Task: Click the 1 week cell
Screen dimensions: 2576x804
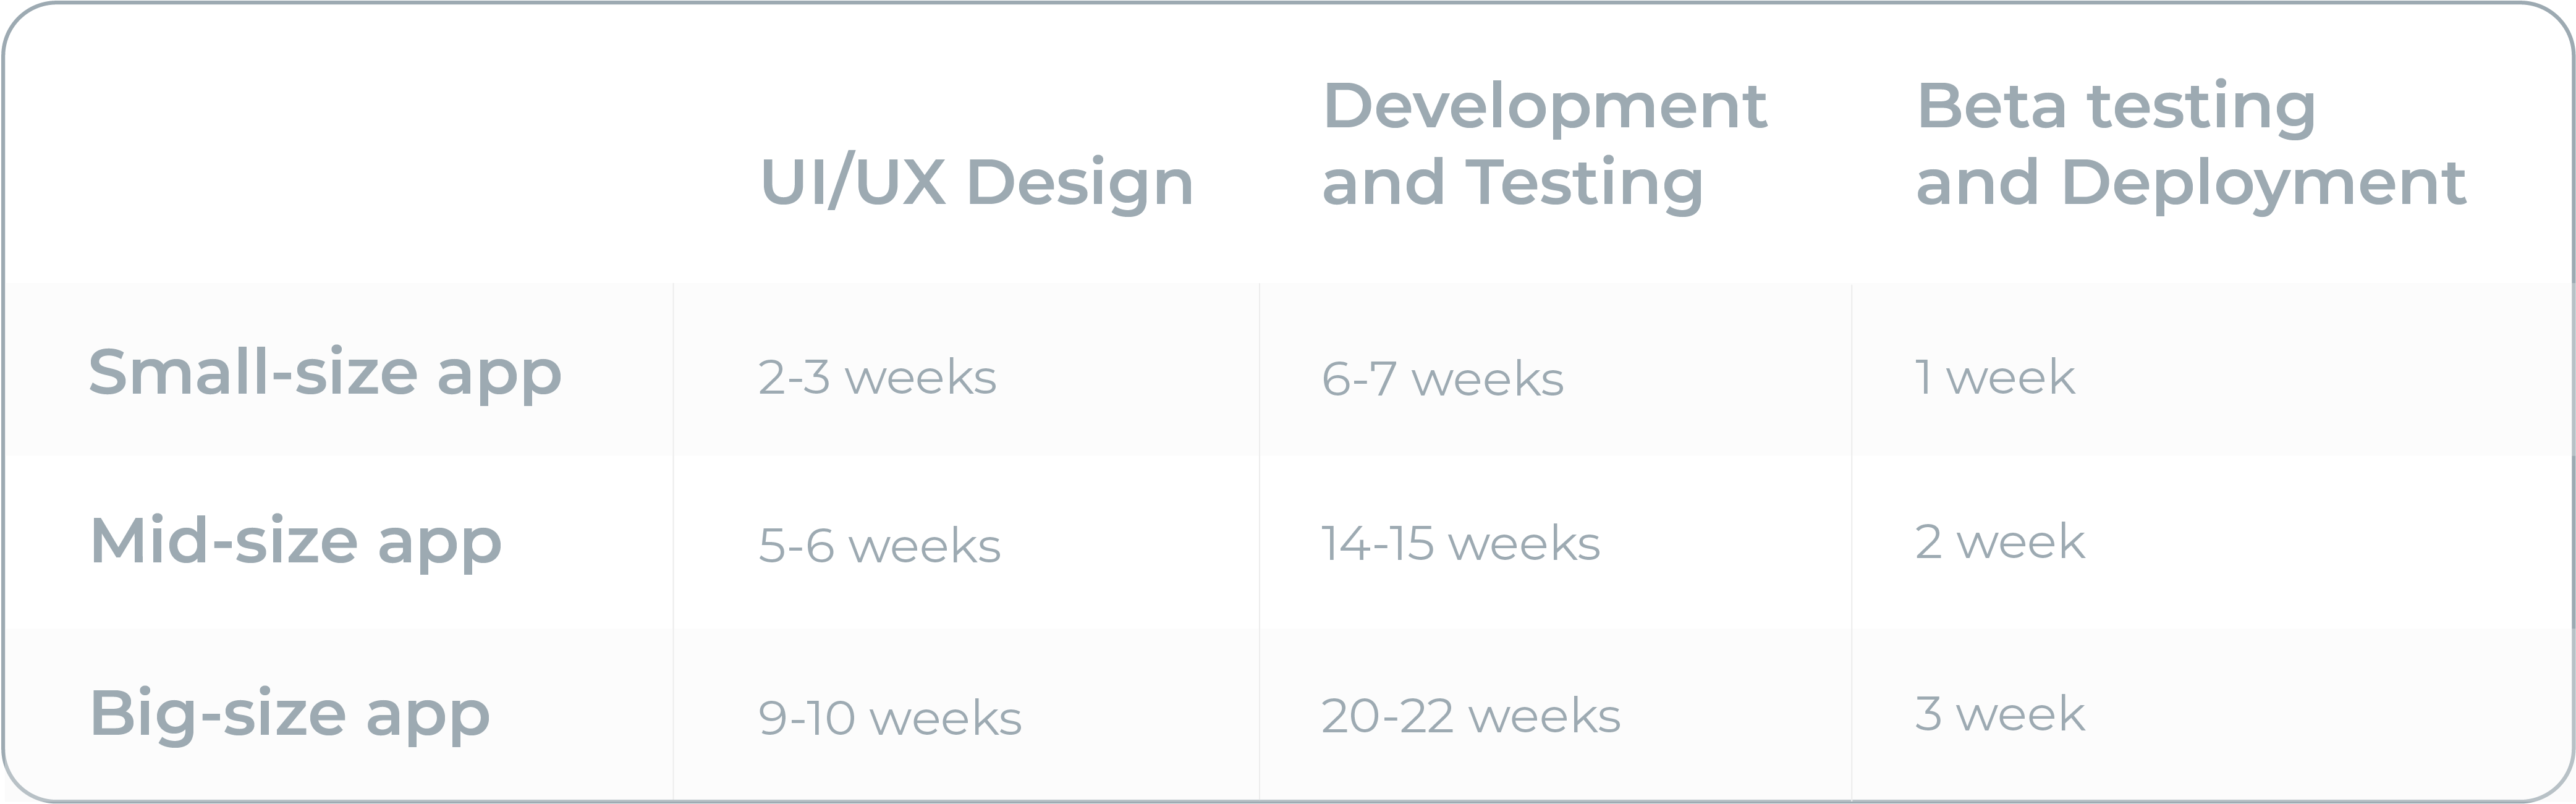Action: 1995,377
